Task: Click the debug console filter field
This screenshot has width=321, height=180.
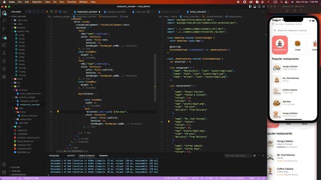Action: pos(238,155)
